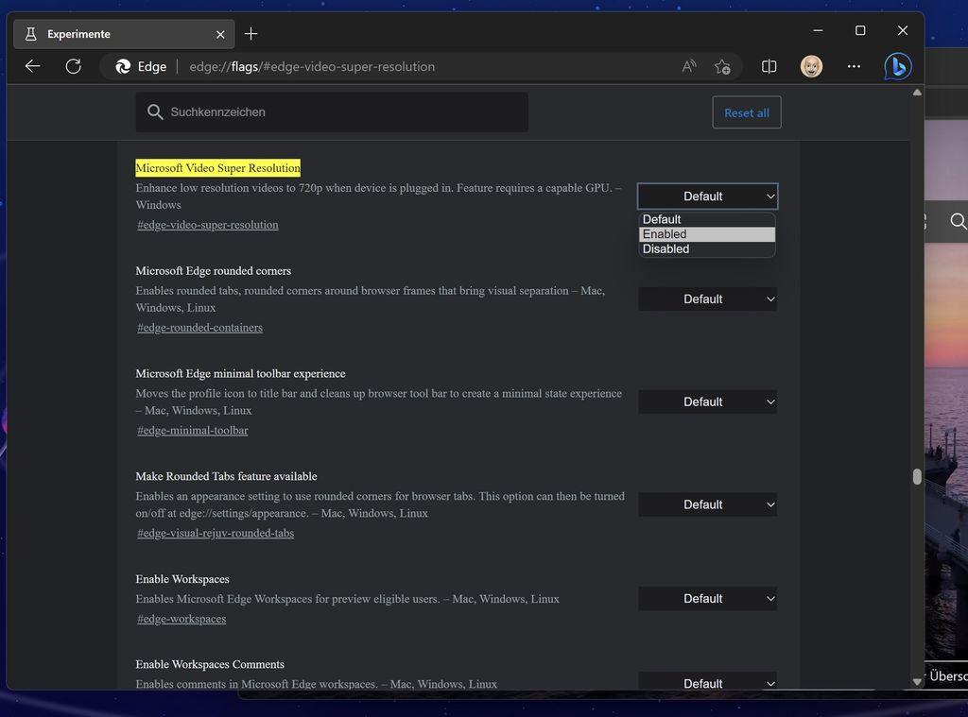968x717 pixels.
Task: Select the Experimente tab
Action: (124, 34)
